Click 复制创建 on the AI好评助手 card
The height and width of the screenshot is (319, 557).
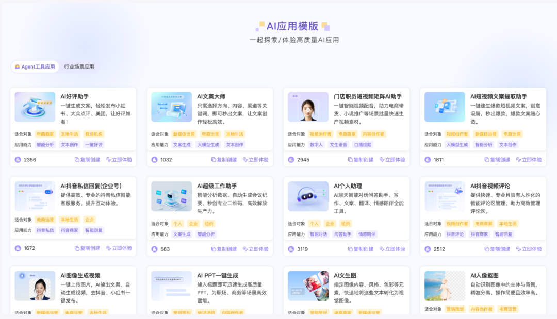(x=87, y=160)
